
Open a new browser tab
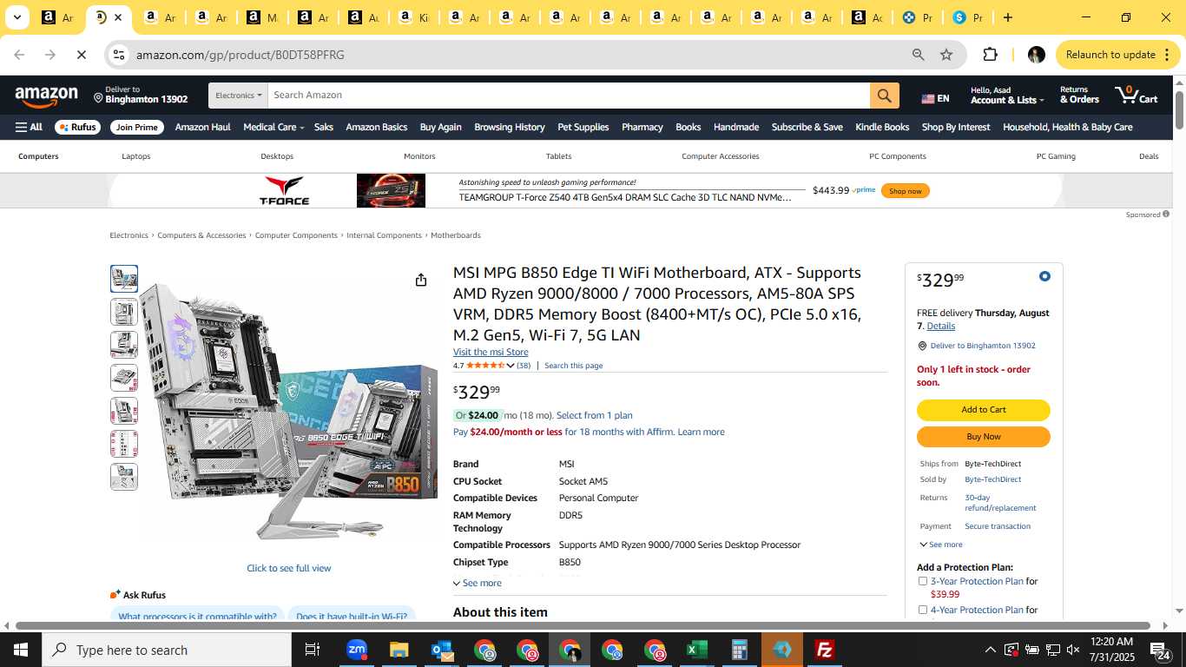1008,17
